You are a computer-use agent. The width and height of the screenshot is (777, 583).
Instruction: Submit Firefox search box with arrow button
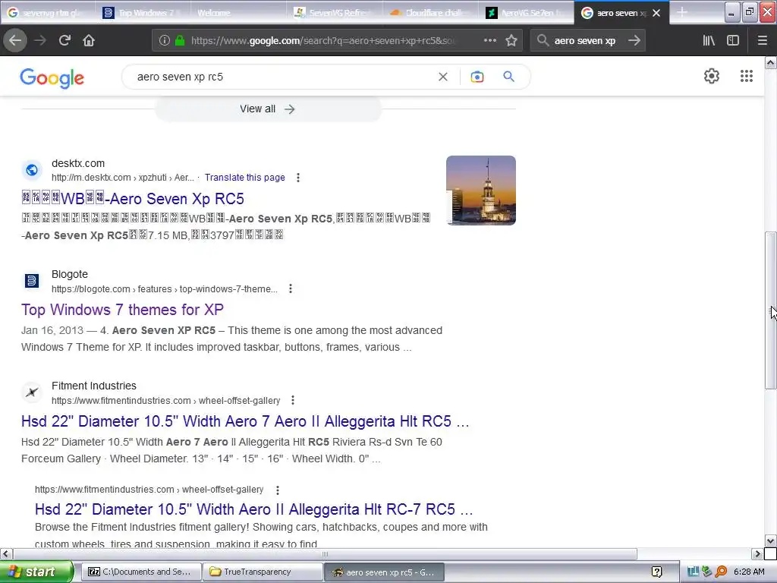tap(634, 40)
